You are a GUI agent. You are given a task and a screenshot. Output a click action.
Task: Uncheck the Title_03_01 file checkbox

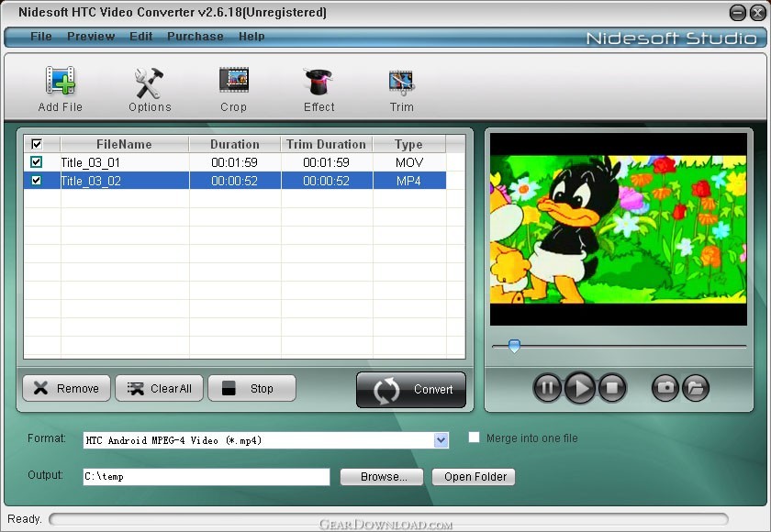[37, 162]
